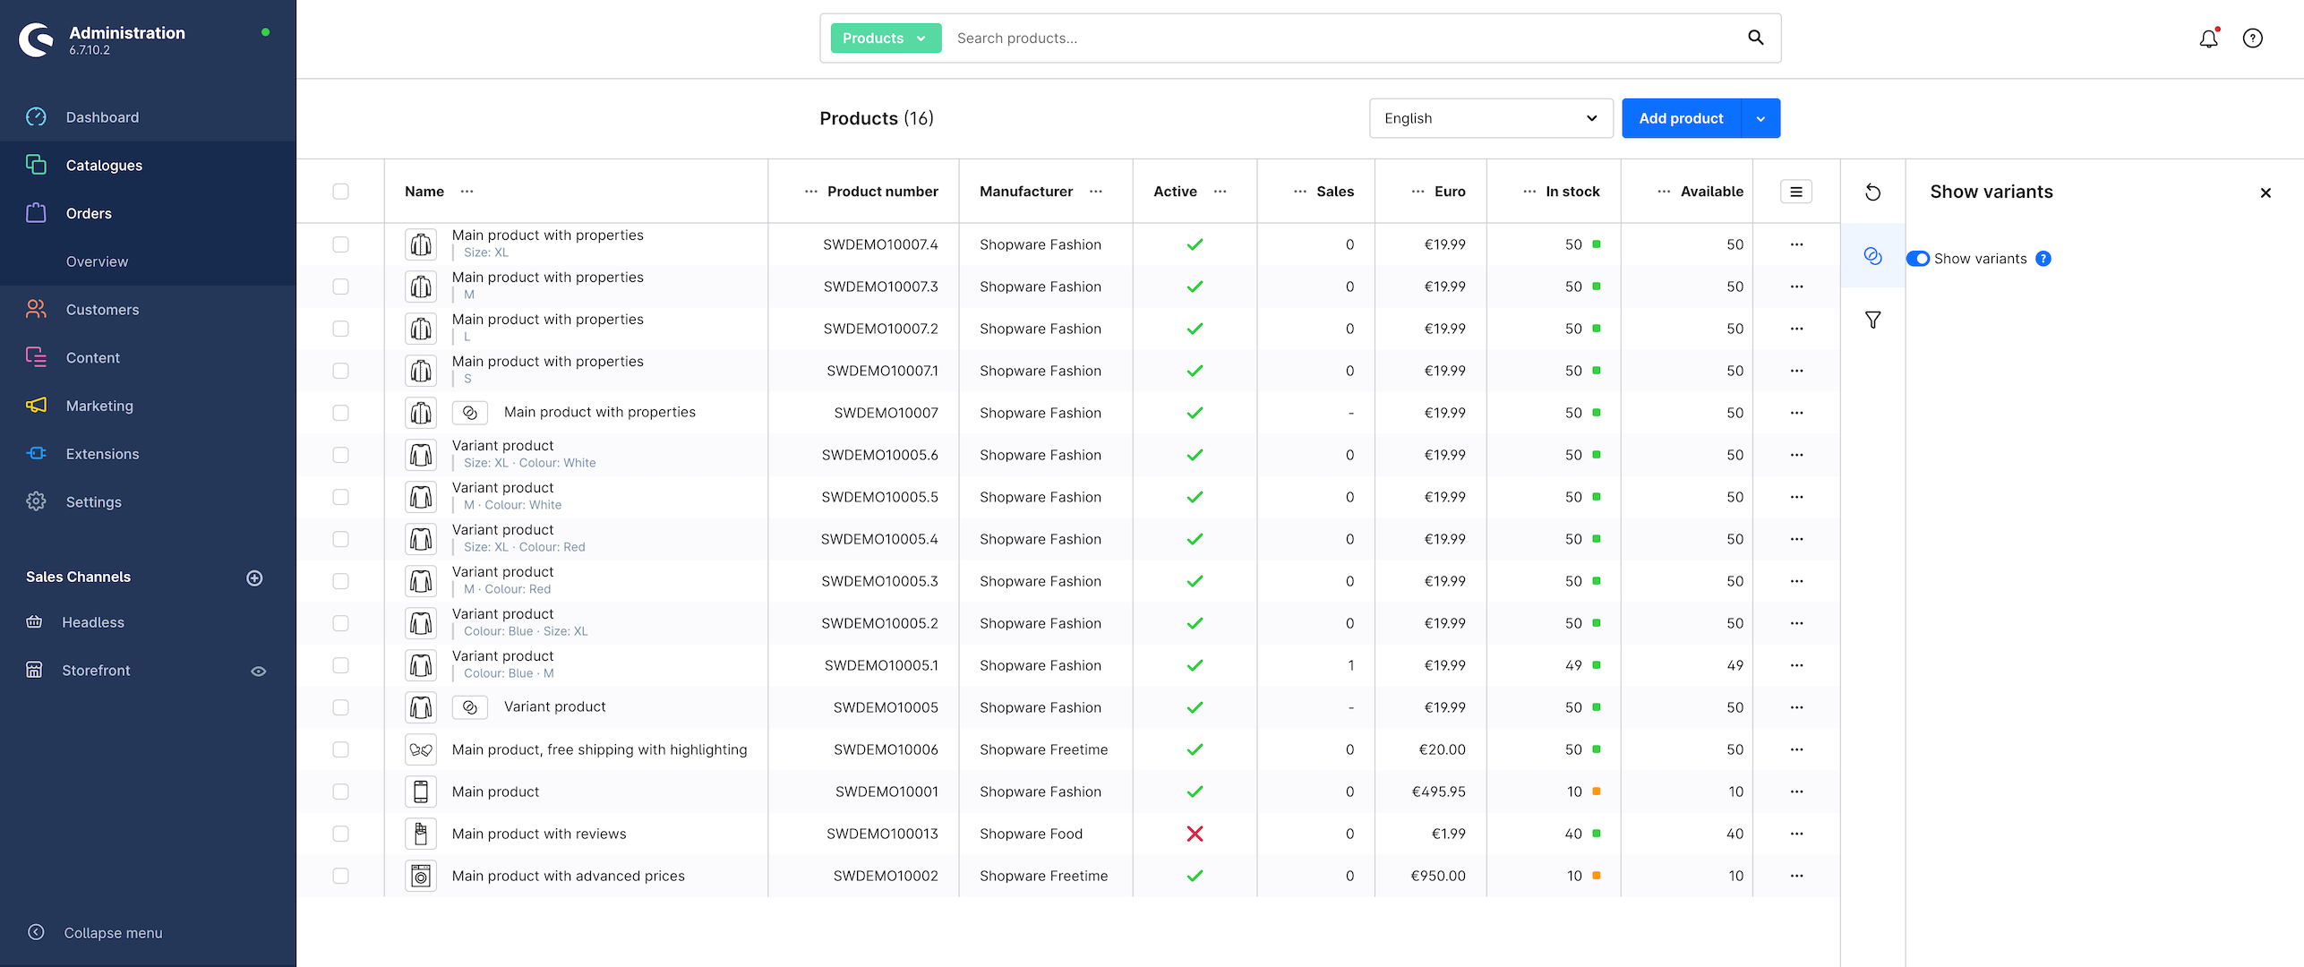Viewport: 2304px width, 967px height.
Task: Open In stock column options menu
Action: tap(1529, 192)
